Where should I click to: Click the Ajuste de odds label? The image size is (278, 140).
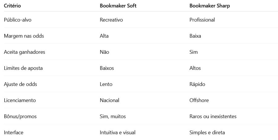coord(20,84)
